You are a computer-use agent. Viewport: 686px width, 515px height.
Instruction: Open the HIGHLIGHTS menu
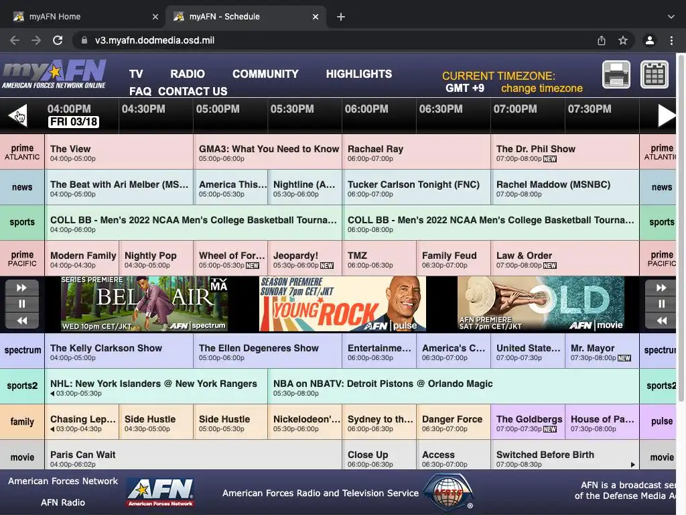[x=359, y=74]
